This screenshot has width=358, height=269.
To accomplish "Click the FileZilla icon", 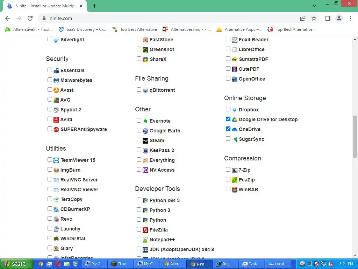I will pos(145,230).
